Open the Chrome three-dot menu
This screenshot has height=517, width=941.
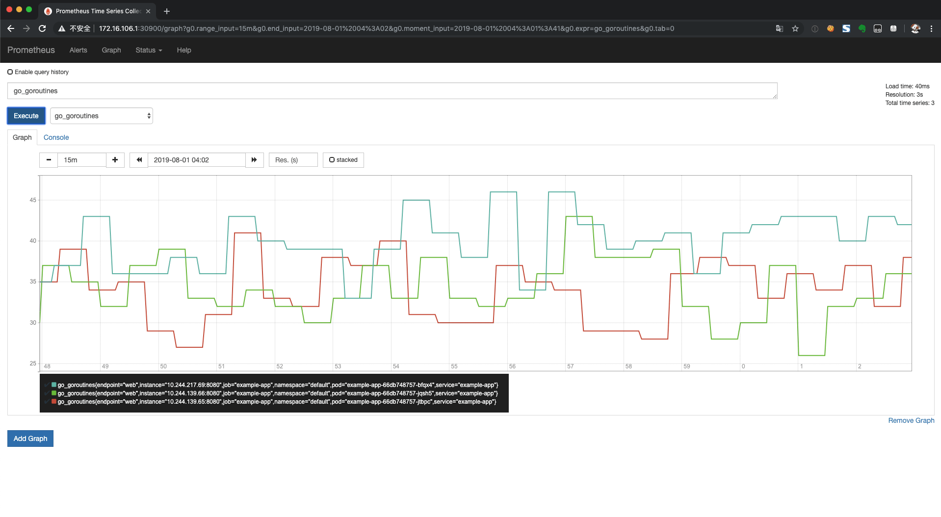pos(931,28)
